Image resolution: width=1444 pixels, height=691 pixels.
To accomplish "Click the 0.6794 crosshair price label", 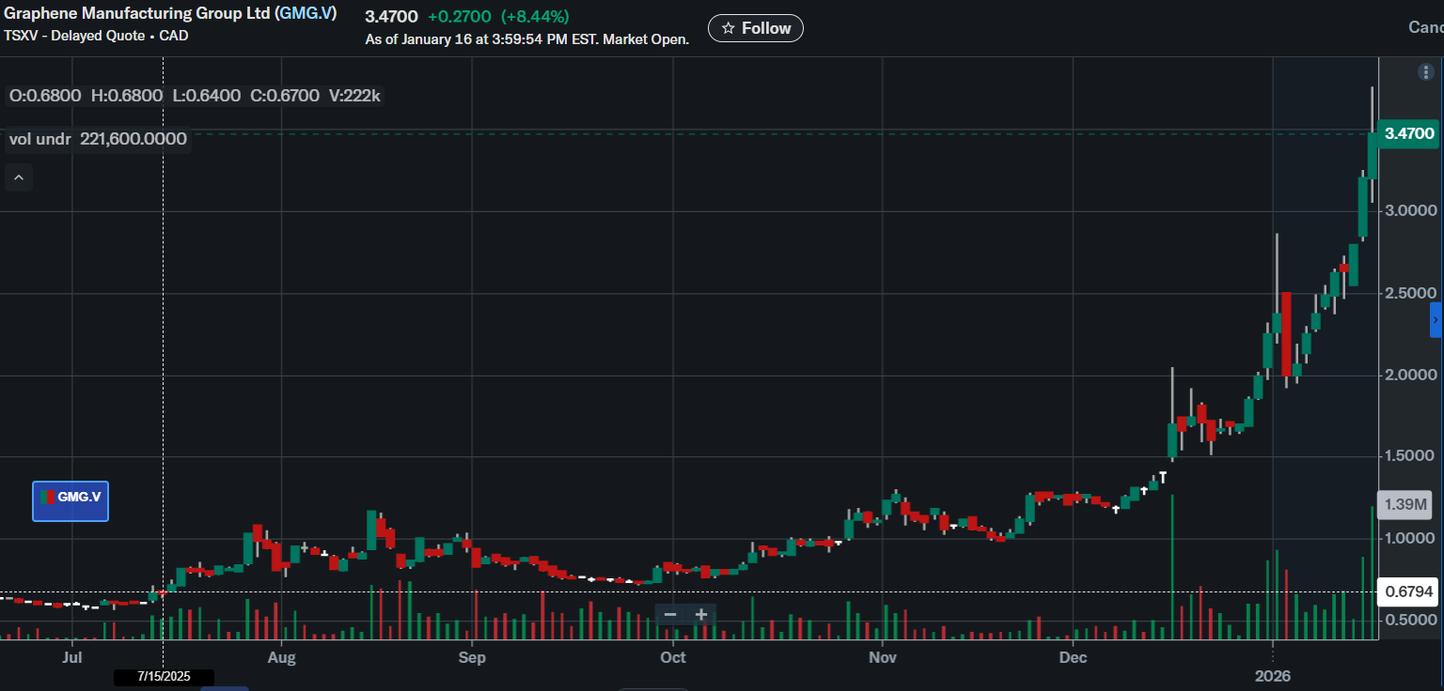I will click(x=1408, y=592).
